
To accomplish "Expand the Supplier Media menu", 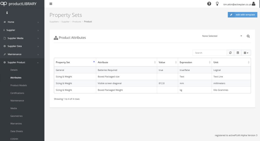I will tap(22, 38).
